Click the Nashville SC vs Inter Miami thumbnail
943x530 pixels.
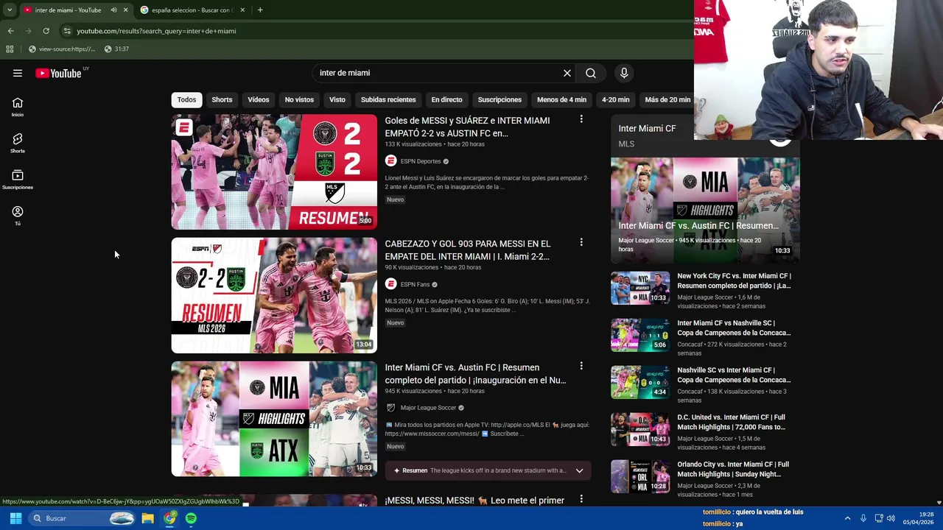(x=640, y=382)
